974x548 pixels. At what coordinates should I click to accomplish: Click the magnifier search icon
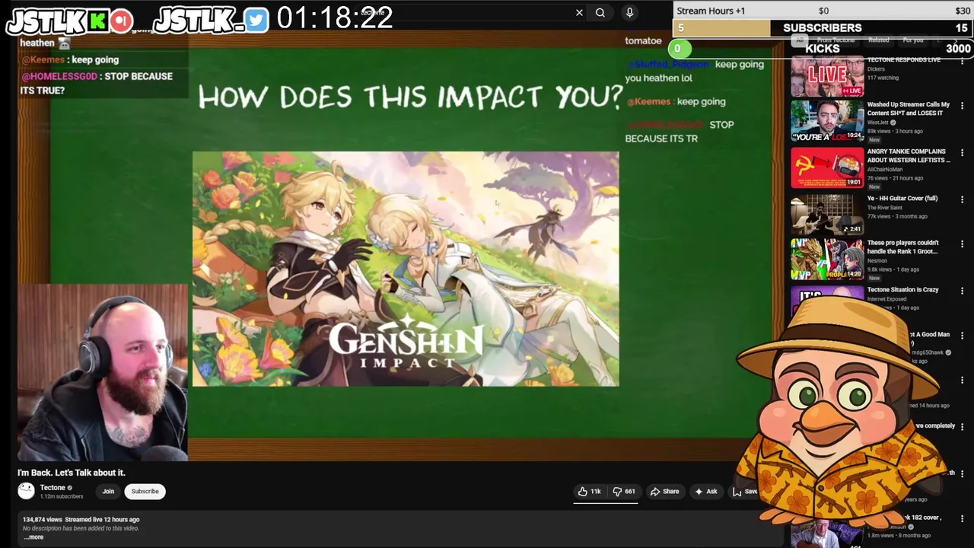(x=600, y=12)
